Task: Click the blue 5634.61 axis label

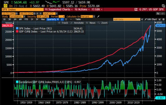Action: coord(160,25)
